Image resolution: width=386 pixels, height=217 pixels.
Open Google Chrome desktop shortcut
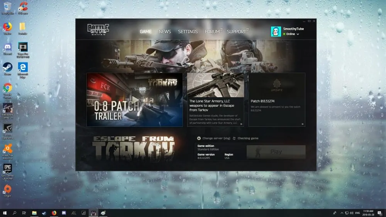coord(7,91)
